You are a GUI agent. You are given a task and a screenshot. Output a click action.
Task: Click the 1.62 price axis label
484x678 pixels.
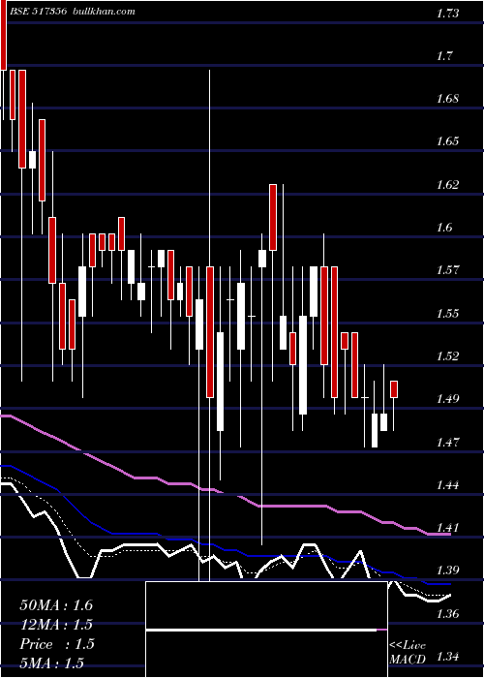(x=447, y=185)
